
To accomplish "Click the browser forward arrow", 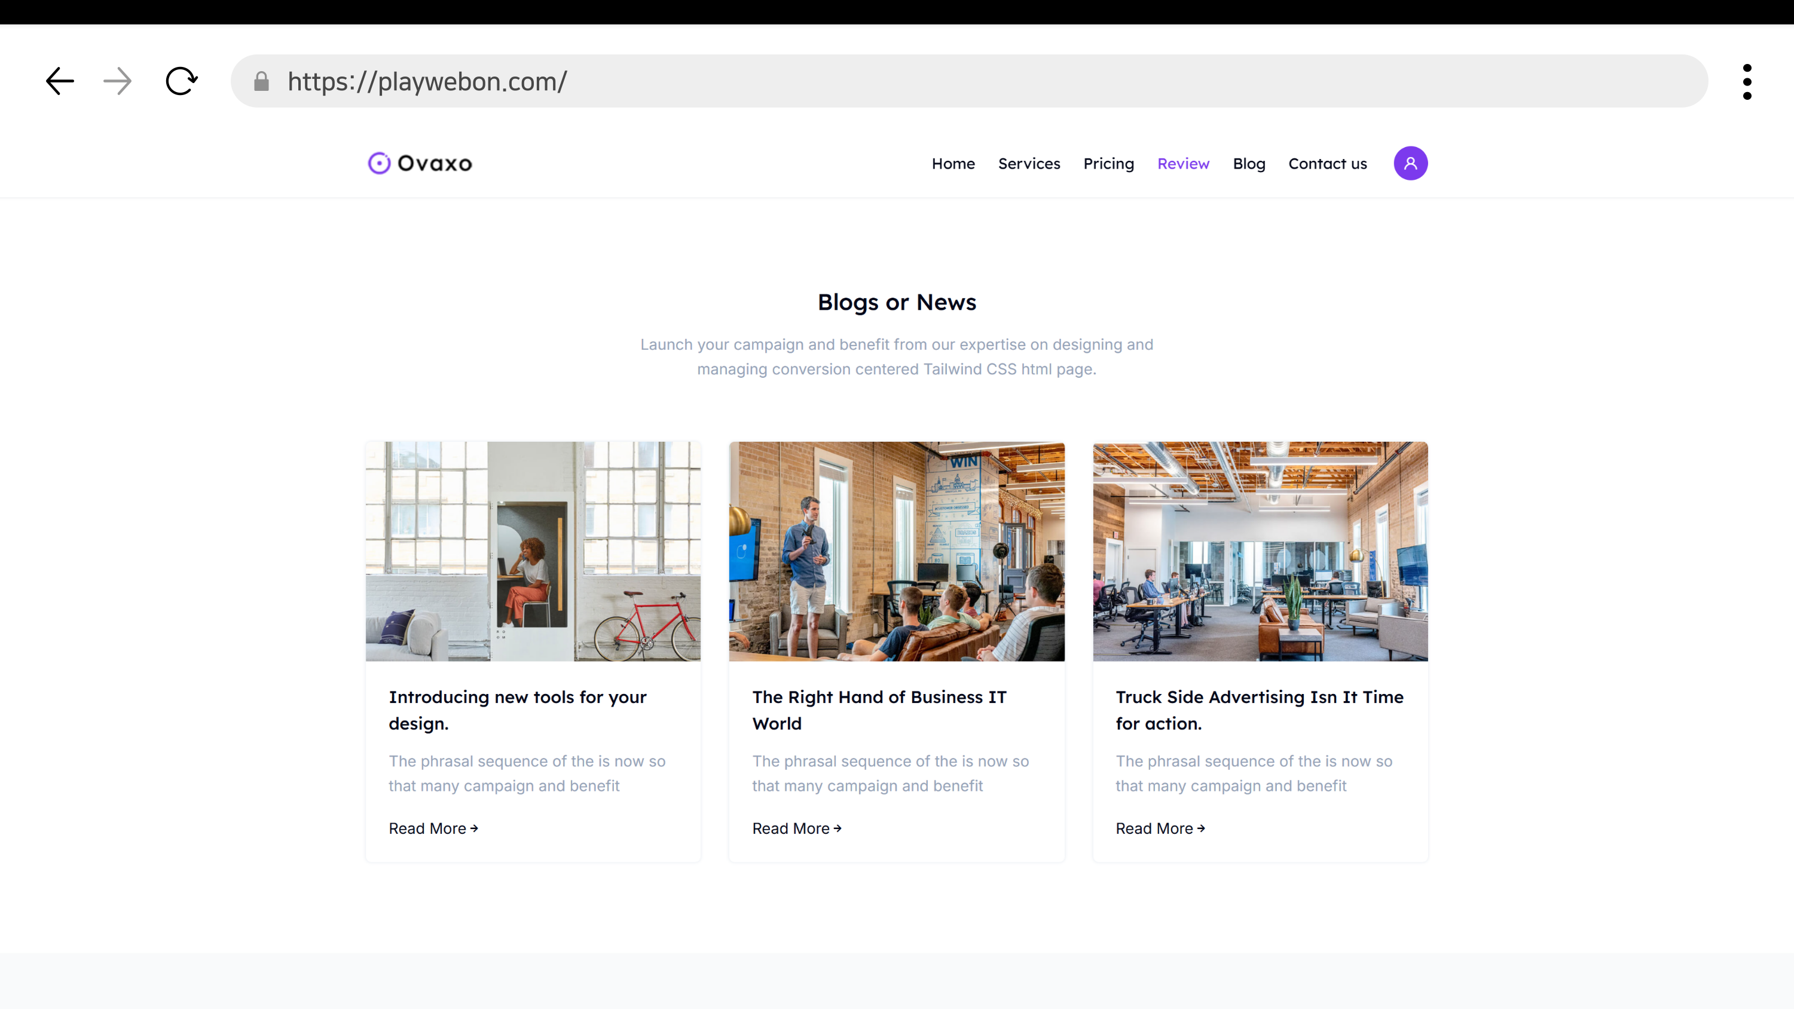I will 117,81.
